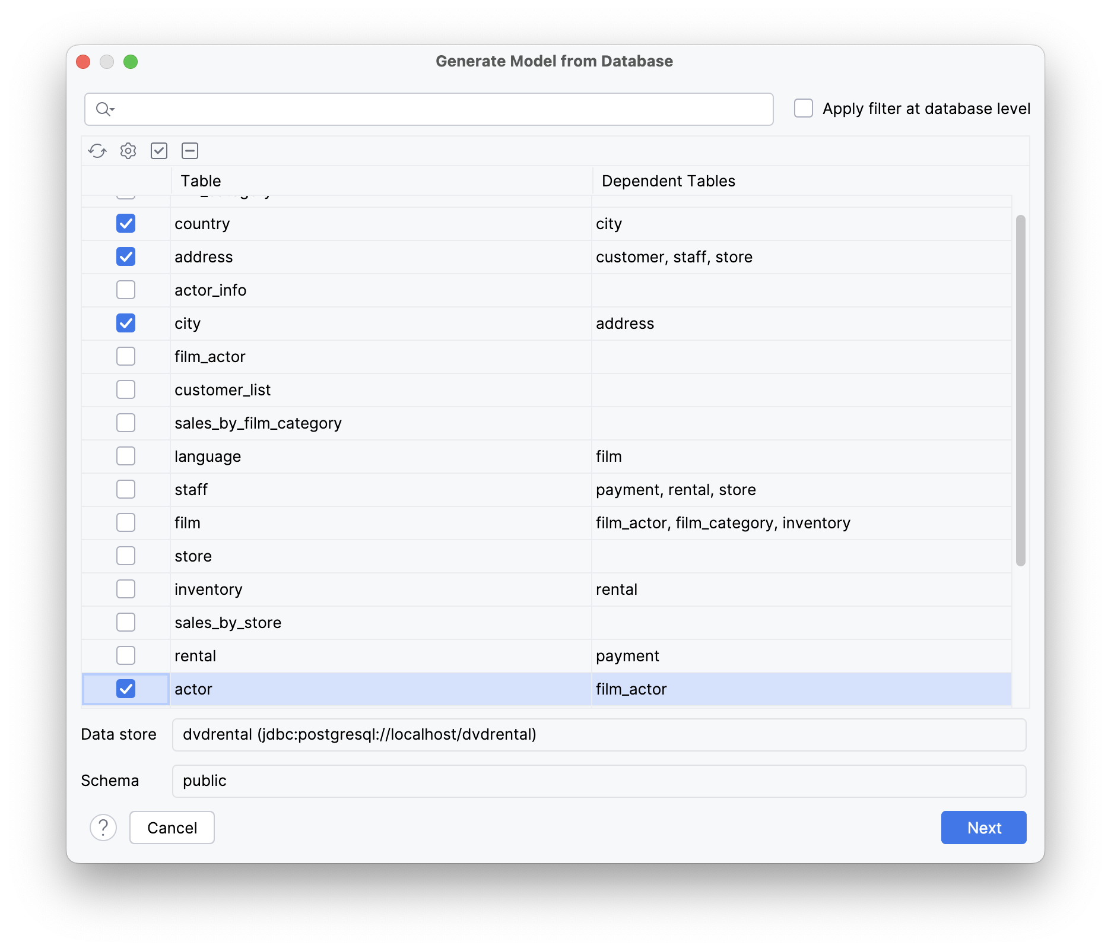
Task: Check the inventory table
Action: pos(125,589)
